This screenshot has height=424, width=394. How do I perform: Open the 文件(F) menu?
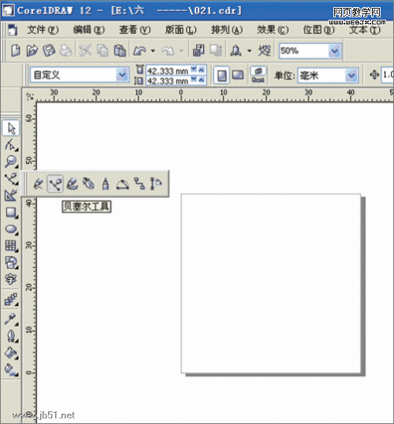[x=43, y=30]
